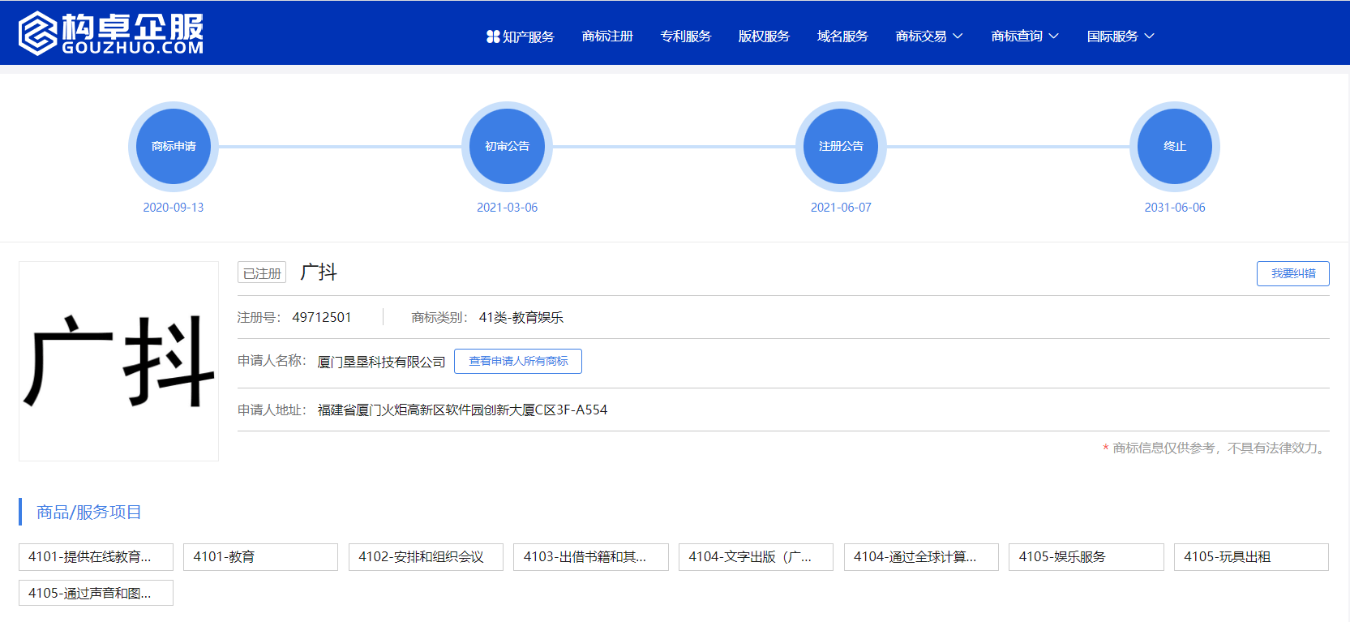1350x622 pixels.
Task: Click the disclaimer 商标信息仅供参考 note
Action: click(x=1215, y=448)
